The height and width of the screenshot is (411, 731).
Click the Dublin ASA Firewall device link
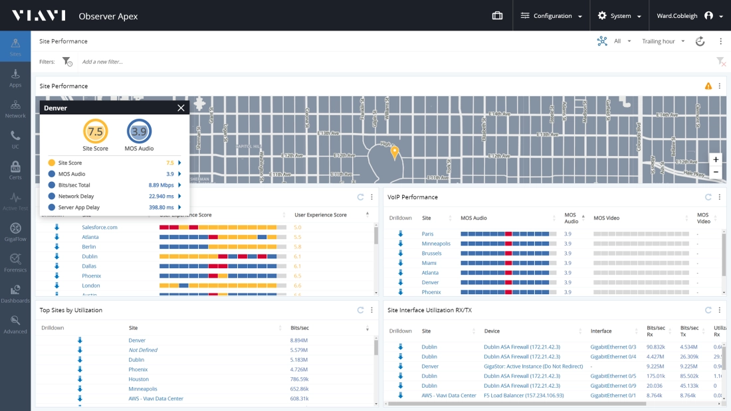[523, 347]
